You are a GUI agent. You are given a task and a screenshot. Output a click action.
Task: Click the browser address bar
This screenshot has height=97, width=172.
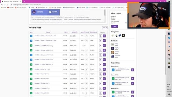click(x=68, y=5)
